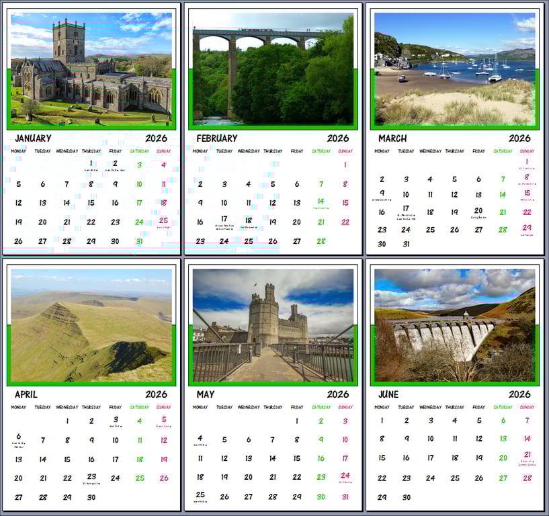The width and height of the screenshot is (549, 516).
Task: Click the Brecon Beacons mountain photo above April
Action: 87,321
